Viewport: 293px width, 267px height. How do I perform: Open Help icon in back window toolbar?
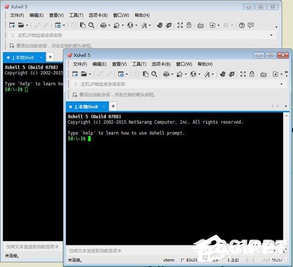241,25
